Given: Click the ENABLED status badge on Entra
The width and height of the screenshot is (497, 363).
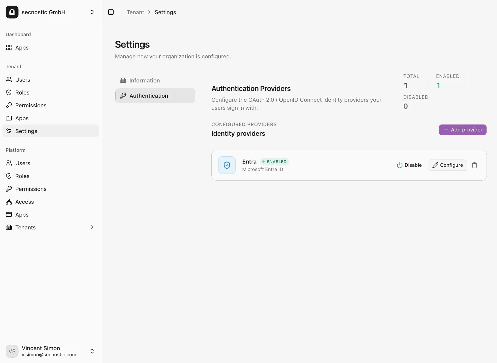Looking at the screenshot, I should [x=274, y=162].
